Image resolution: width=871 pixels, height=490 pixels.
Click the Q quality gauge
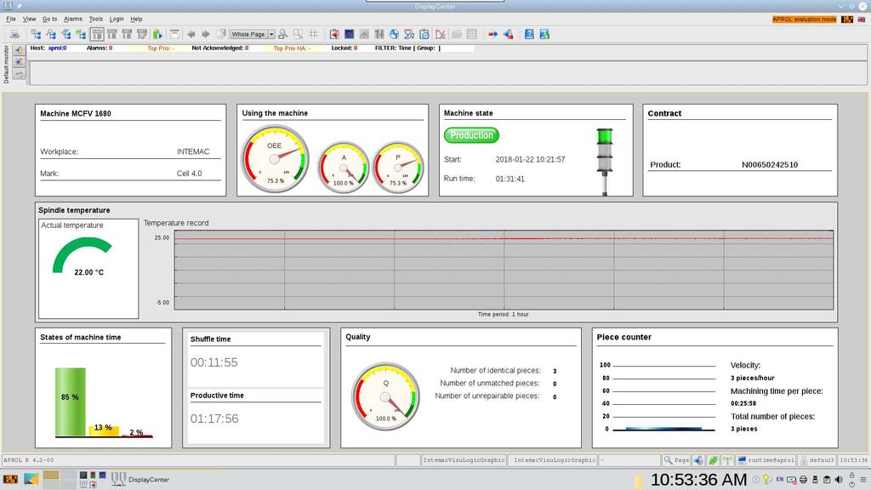[385, 396]
